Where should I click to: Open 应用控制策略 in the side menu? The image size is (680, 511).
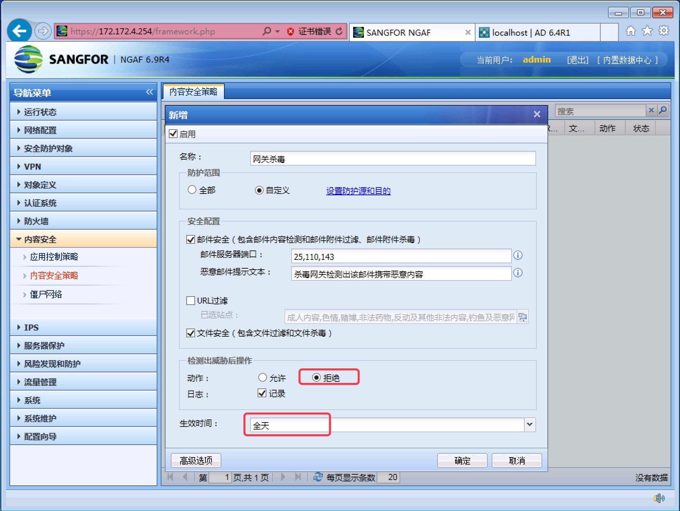coord(54,257)
